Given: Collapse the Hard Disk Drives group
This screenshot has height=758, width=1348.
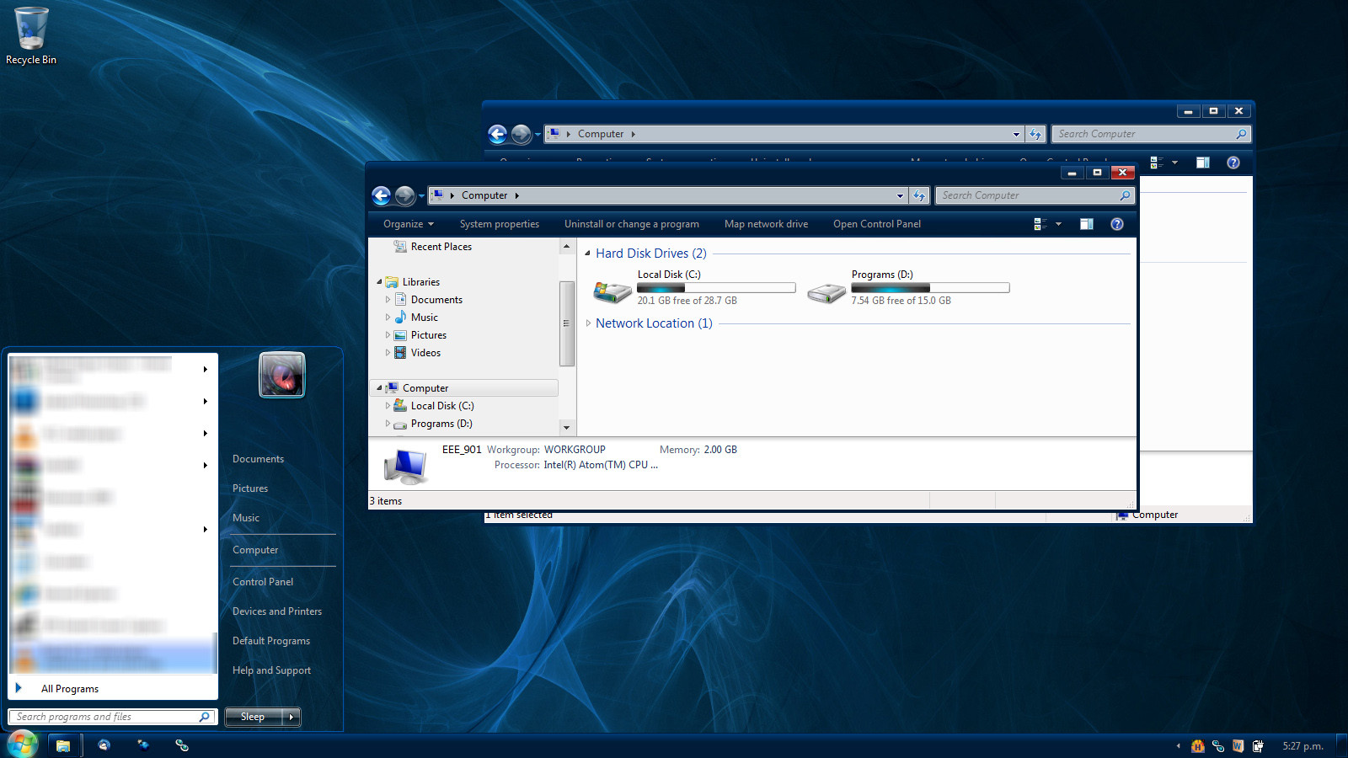Looking at the screenshot, I should coord(587,254).
